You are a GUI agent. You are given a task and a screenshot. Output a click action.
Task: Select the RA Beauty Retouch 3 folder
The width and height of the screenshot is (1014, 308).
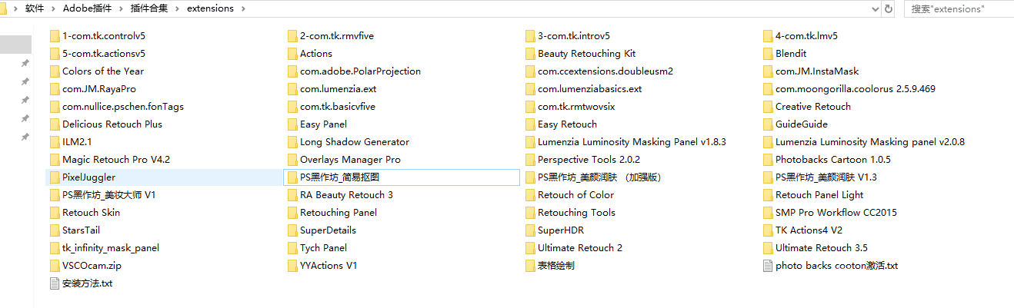pos(340,195)
